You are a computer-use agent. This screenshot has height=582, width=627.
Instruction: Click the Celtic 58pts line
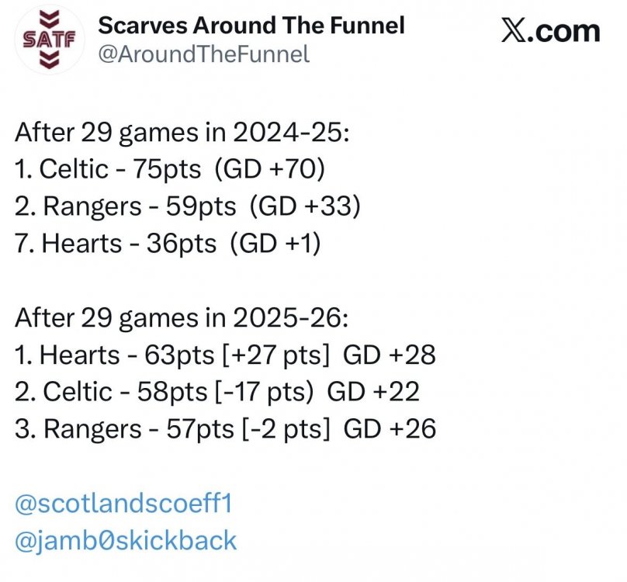[x=217, y=392]
